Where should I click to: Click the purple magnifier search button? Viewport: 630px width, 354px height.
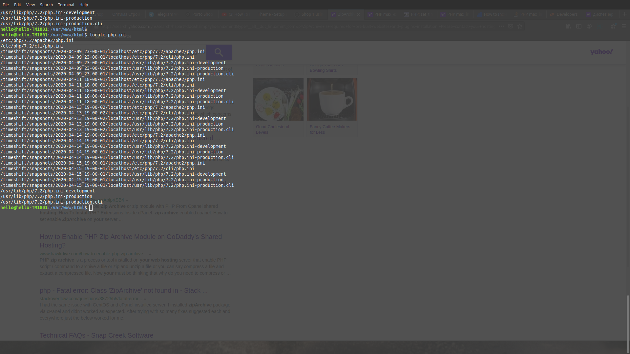(x=219, y=52)
